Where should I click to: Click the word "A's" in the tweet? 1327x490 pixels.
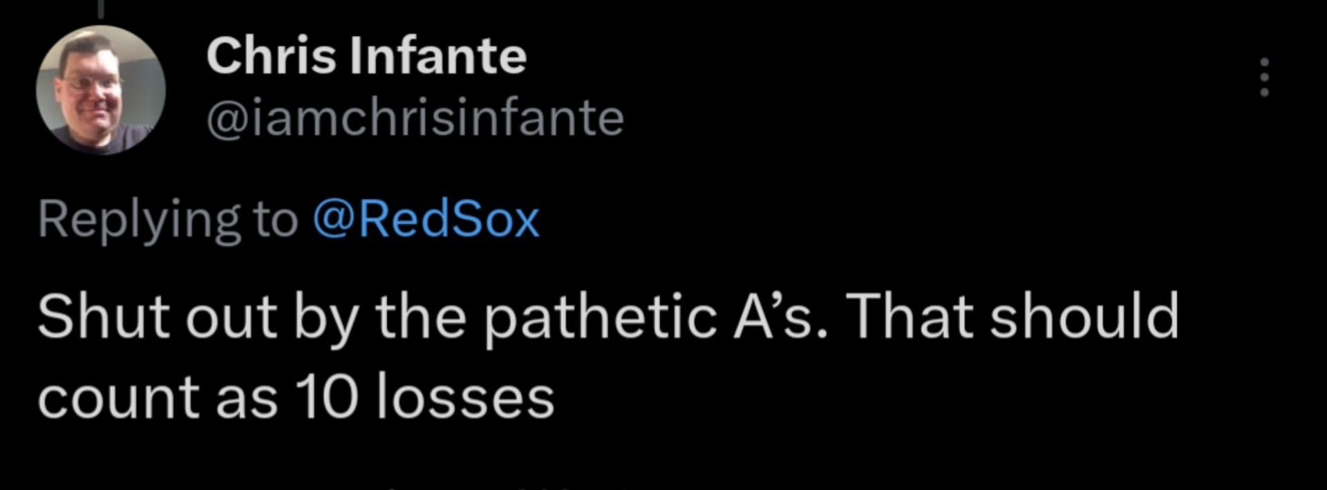coord(774,317)
